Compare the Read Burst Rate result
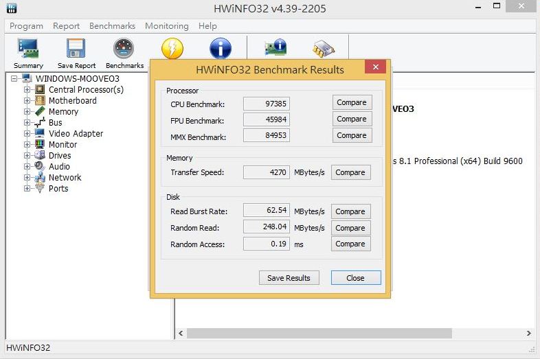The width and height of the screenshot is (540, 359). (350, 211)
